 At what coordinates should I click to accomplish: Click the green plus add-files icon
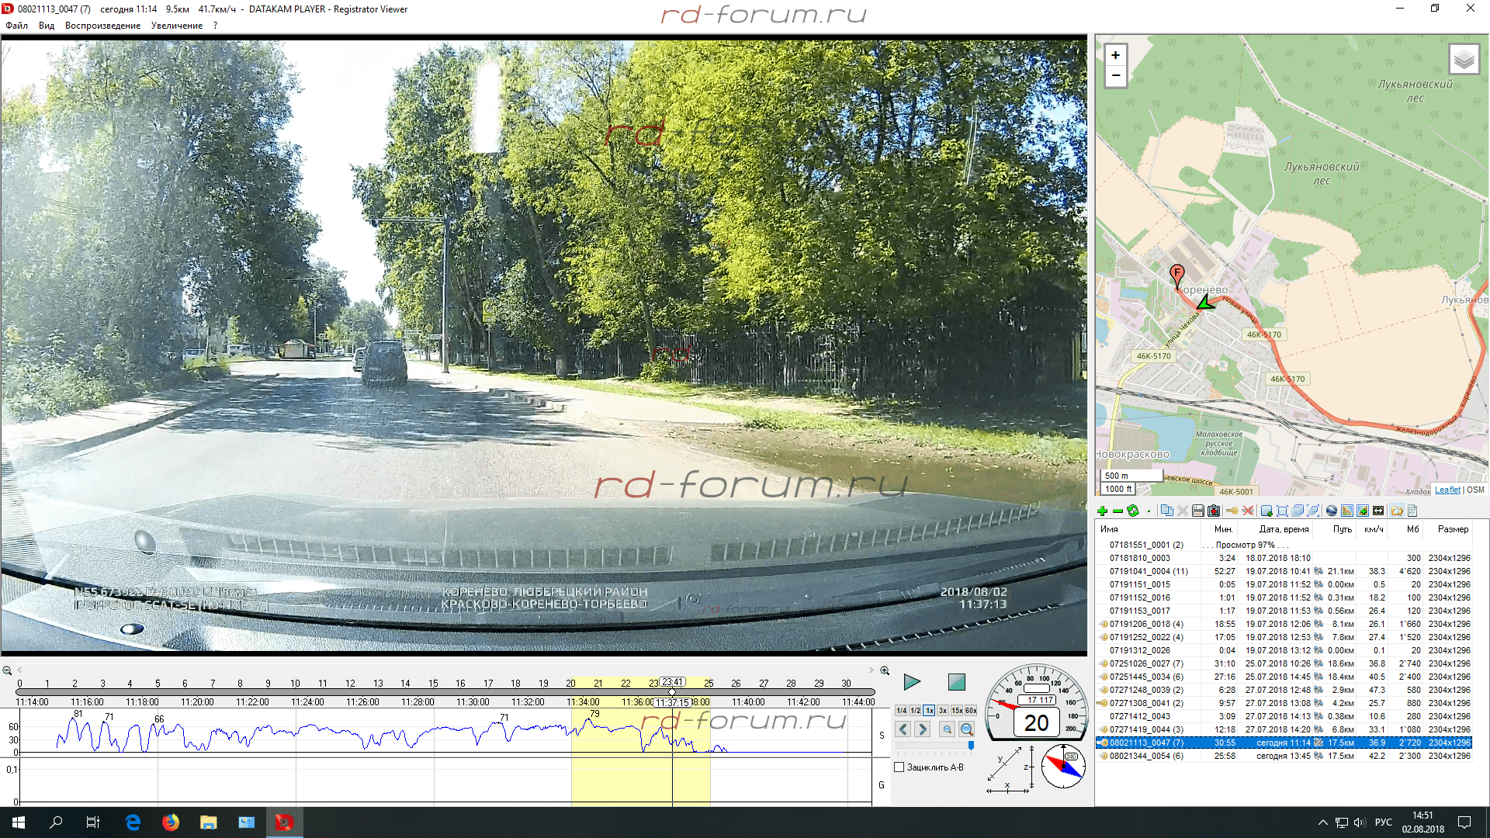1102,511
